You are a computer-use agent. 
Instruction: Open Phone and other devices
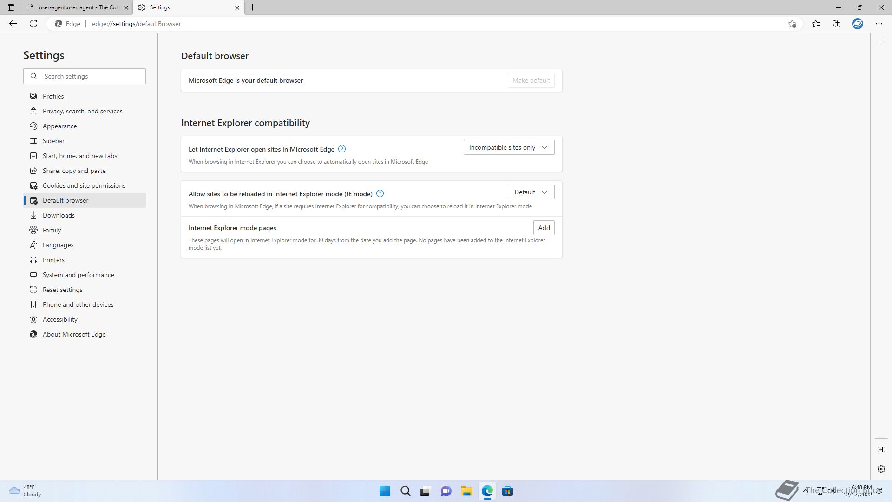(x=85, y=304)
